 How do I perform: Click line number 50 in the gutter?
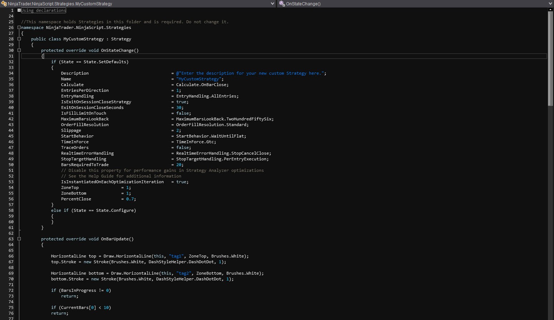click(11, 165)
